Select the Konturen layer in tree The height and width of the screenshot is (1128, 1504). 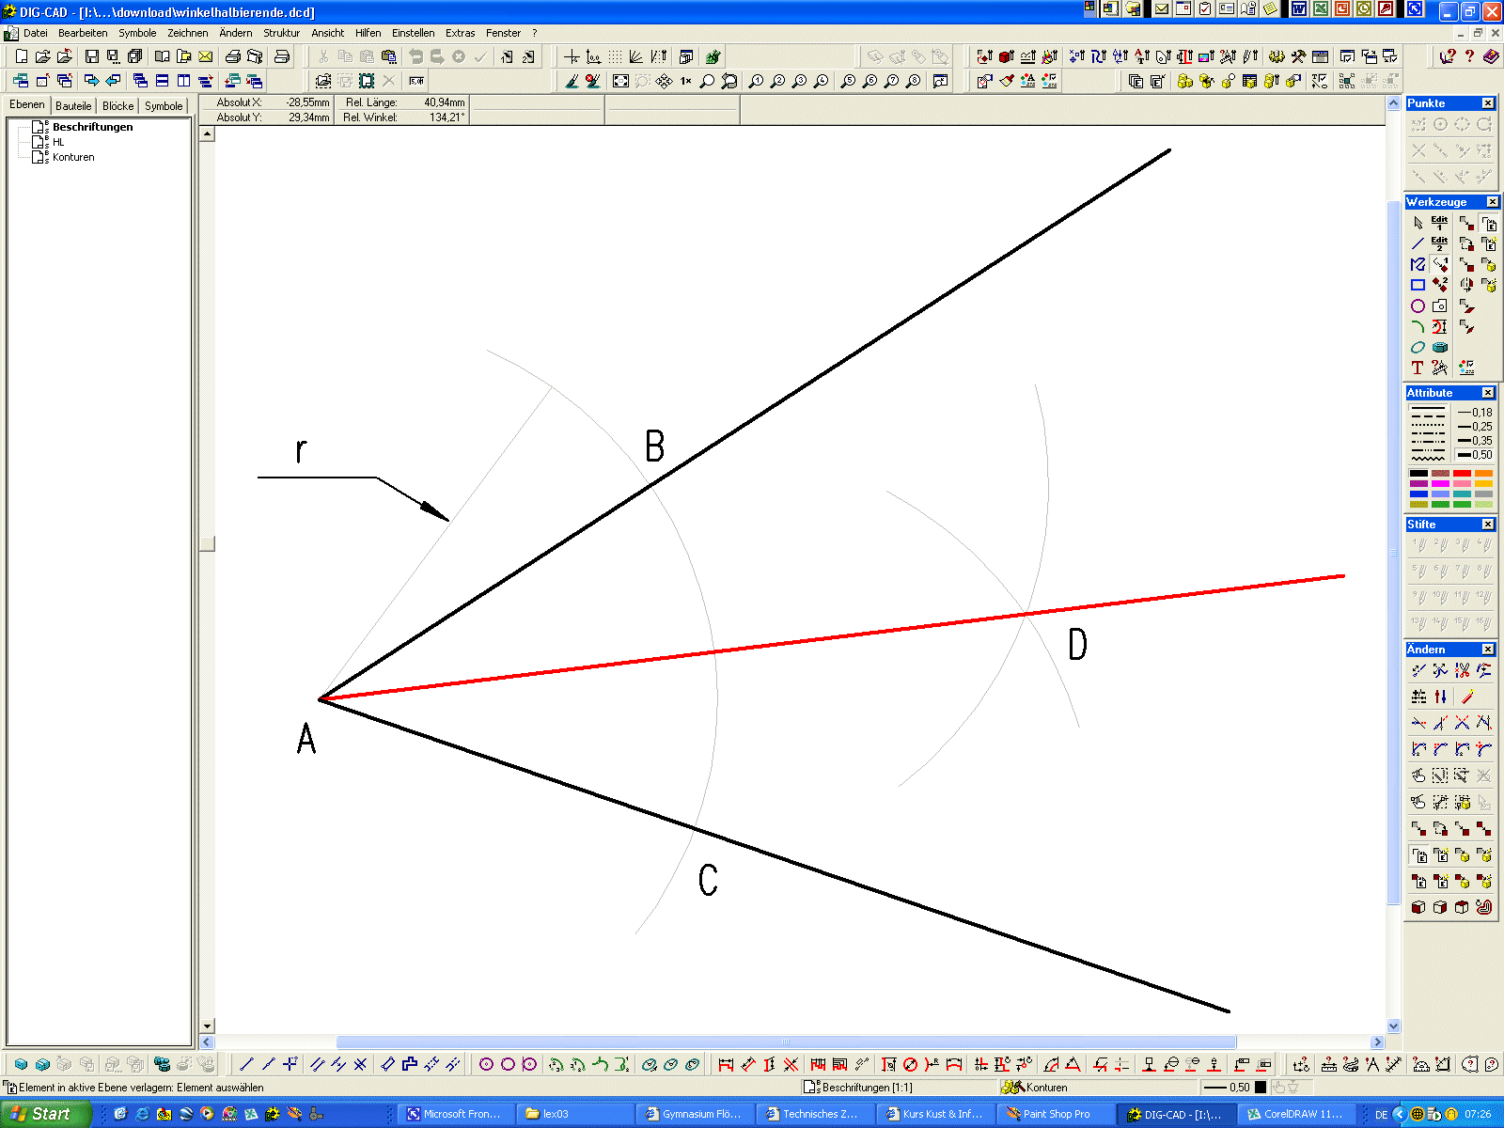coord(73,157)
